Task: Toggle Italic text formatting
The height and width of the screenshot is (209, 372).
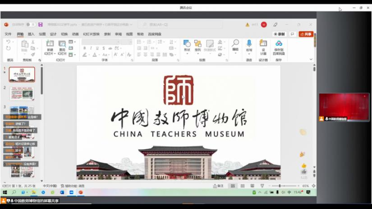Action: point(91,48)
